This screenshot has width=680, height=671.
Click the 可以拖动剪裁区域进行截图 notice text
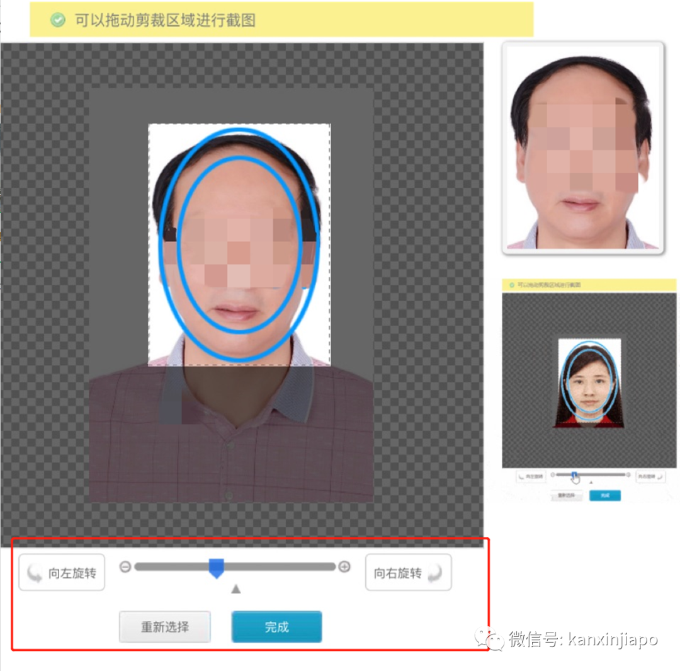tap(165, 20)
